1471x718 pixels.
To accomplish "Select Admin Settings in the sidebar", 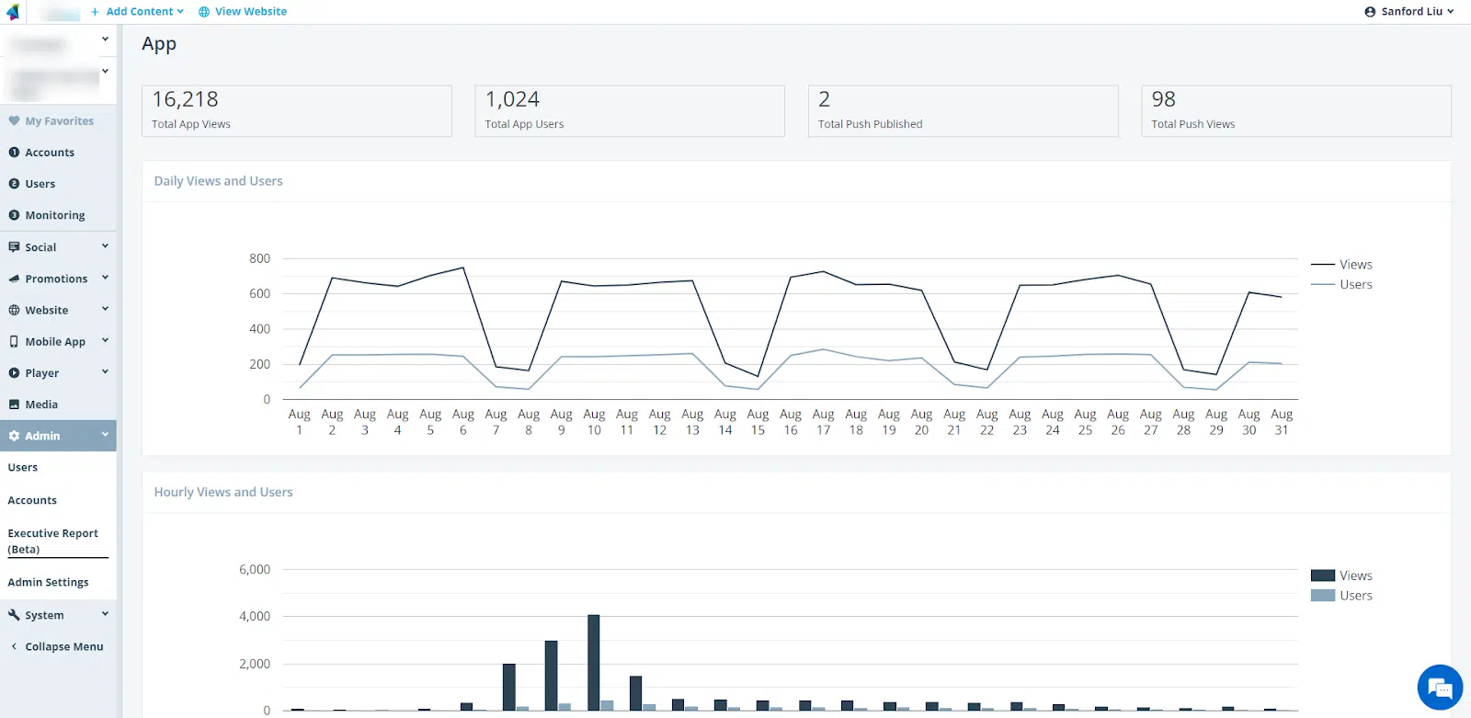I will 48,583.
